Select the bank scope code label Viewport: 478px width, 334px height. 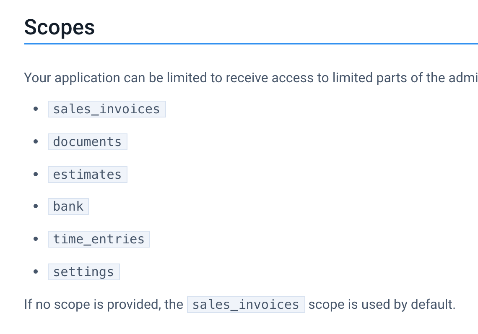pyautogui.click(x=68, y=206)
